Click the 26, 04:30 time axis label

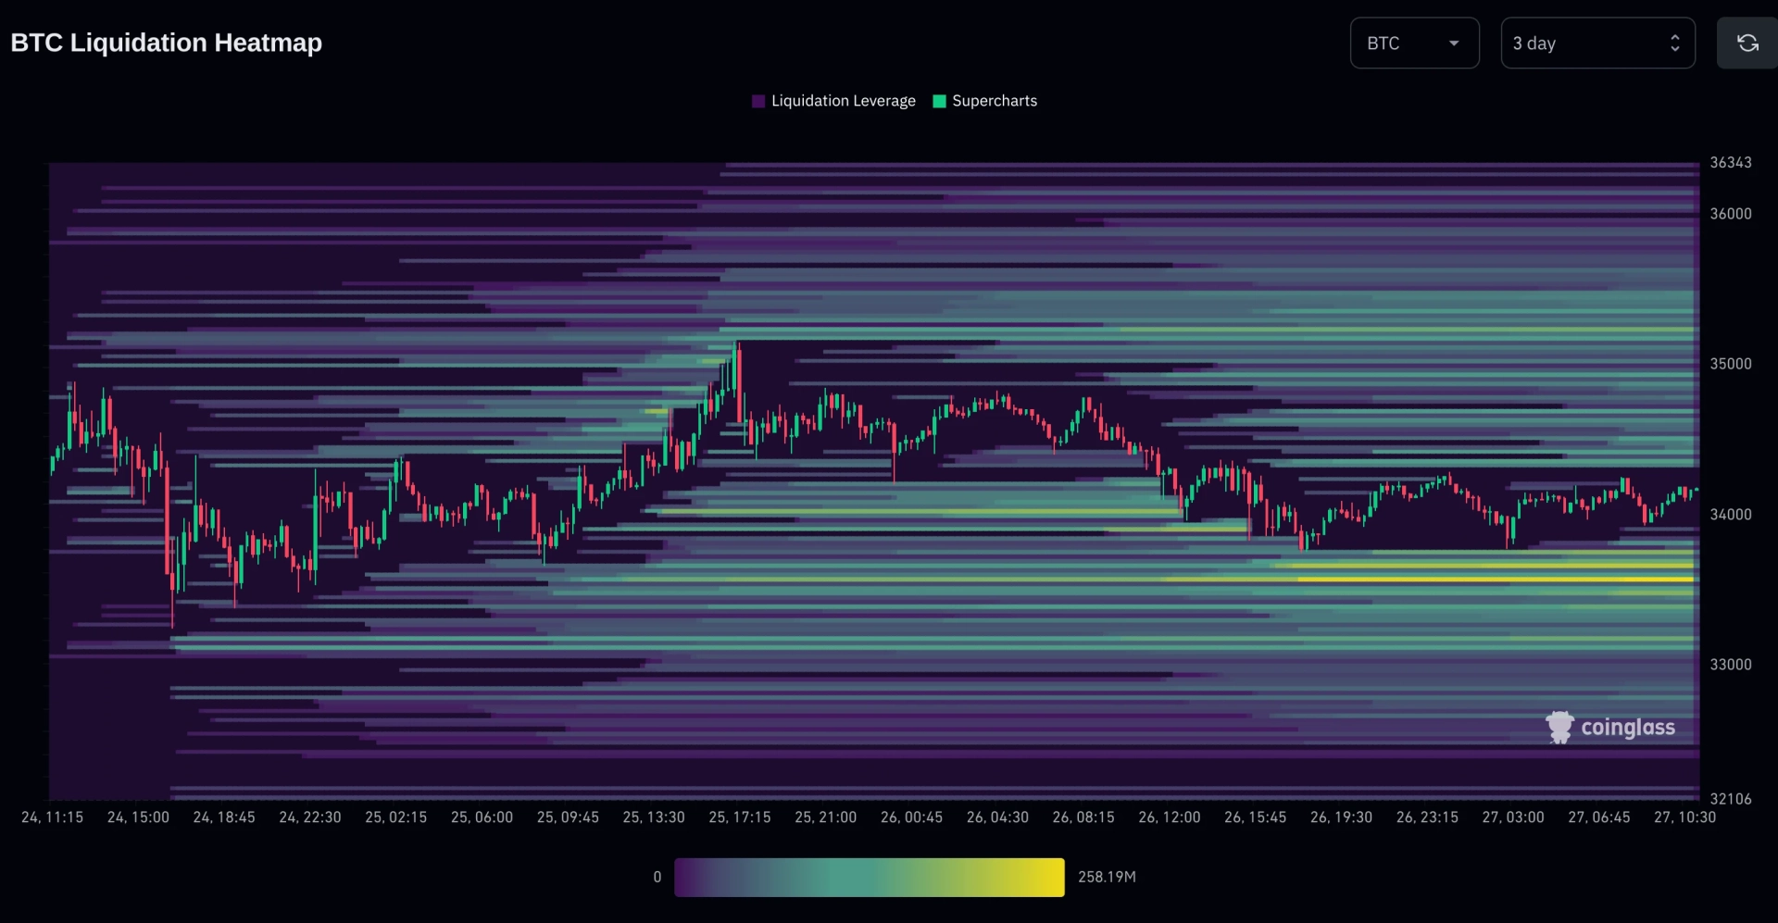(997, 817)
